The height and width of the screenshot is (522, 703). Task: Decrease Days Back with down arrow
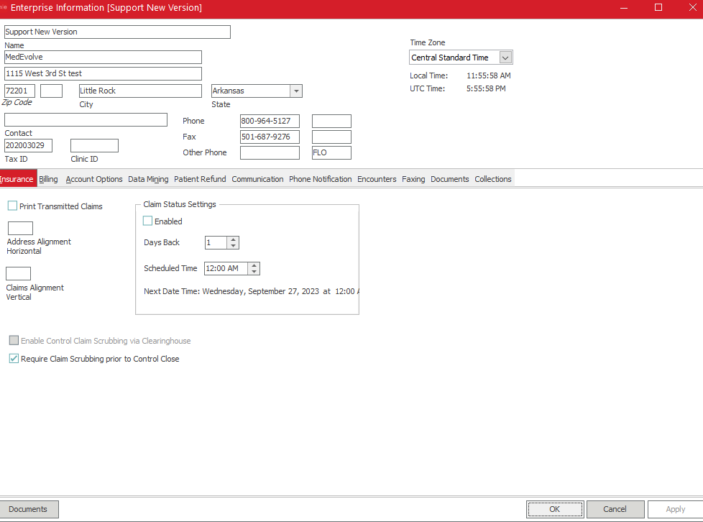pyautogui.click(x=233, y=246)
